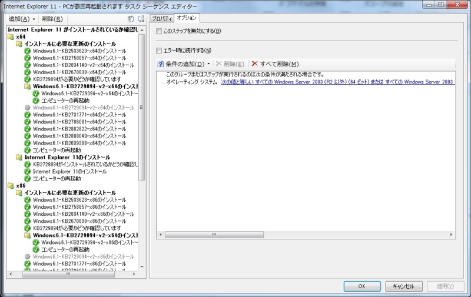Viewport: 471px width, 297px height.
Task: Select インストールに必要な更新のインストール group under x86
Action: pos(70,193)
